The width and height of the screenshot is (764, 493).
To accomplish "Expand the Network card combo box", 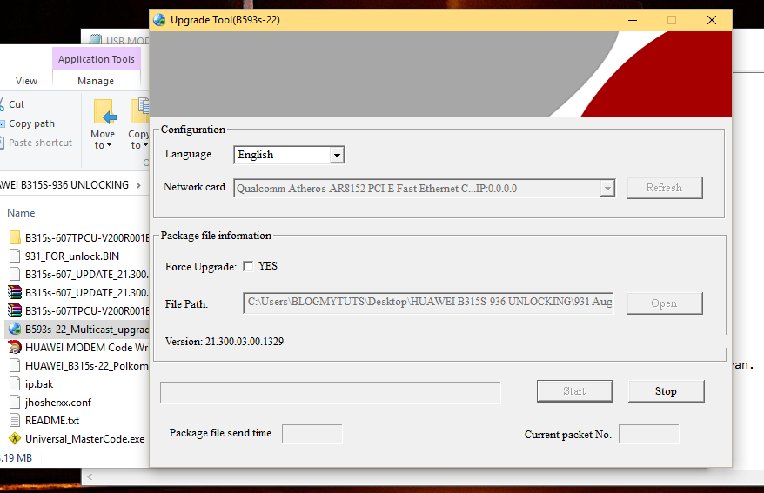I will tap(607, 189).
